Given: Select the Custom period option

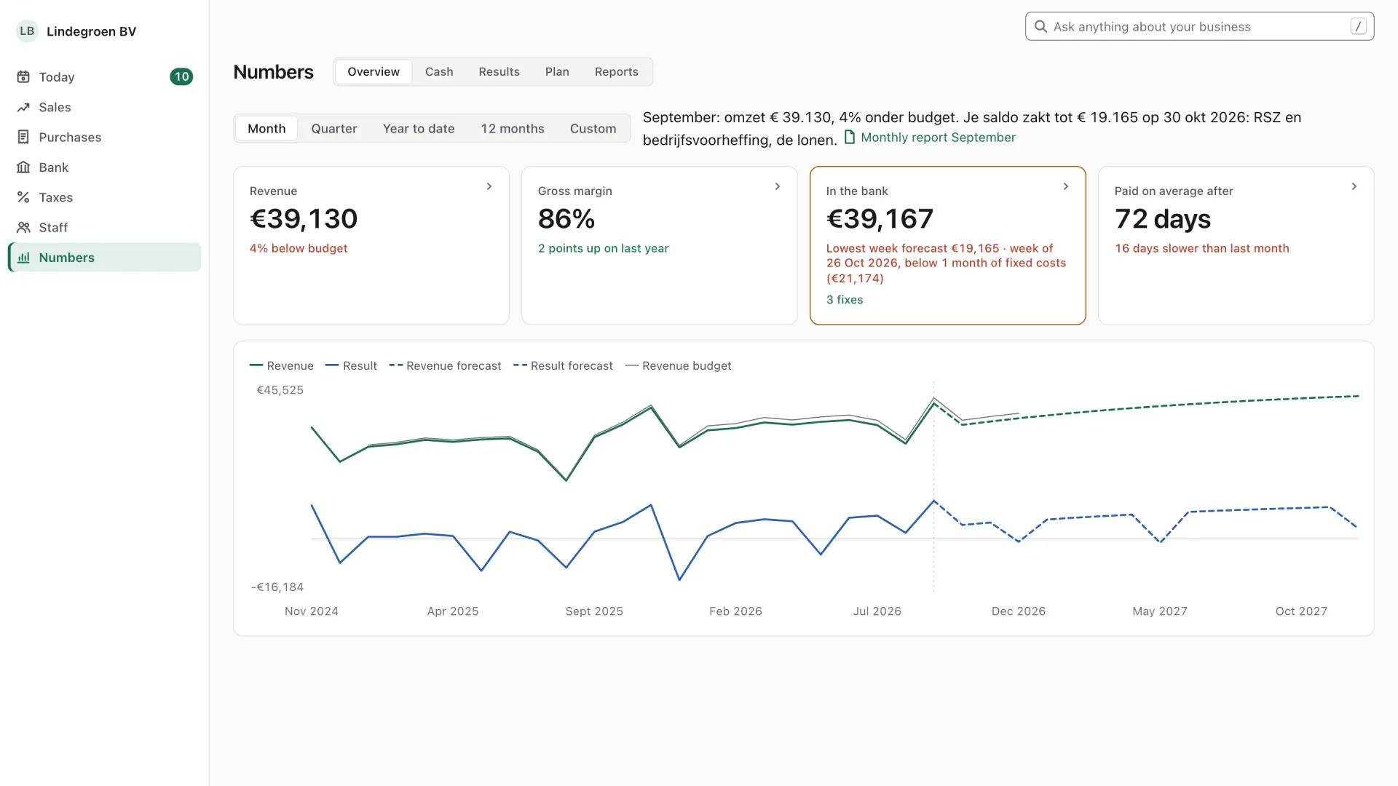Looking at the screenshot, I should coord(593,129).
